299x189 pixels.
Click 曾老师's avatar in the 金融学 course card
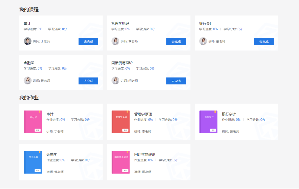point(27,81)
